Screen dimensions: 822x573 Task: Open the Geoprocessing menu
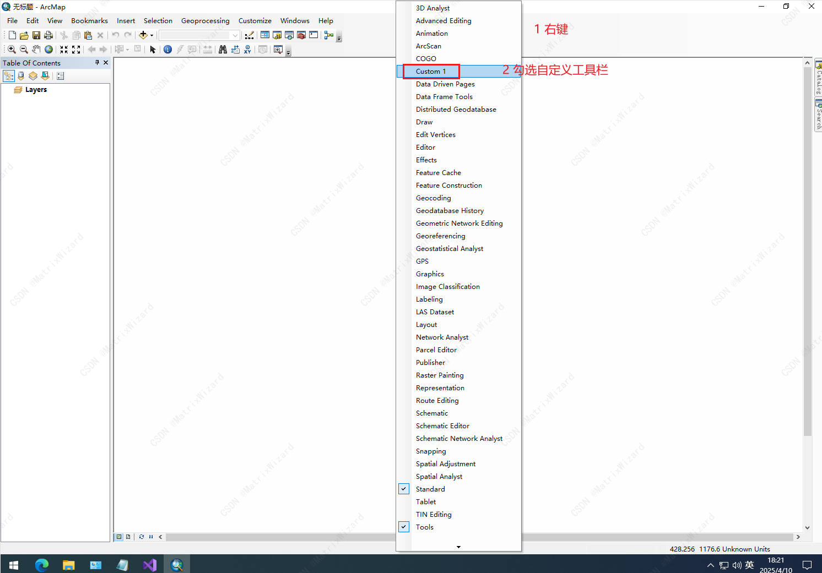click(205, 21)
